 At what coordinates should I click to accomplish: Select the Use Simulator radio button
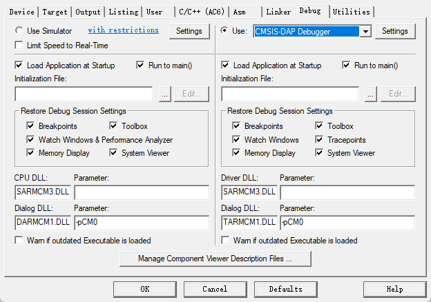[19, 31]
